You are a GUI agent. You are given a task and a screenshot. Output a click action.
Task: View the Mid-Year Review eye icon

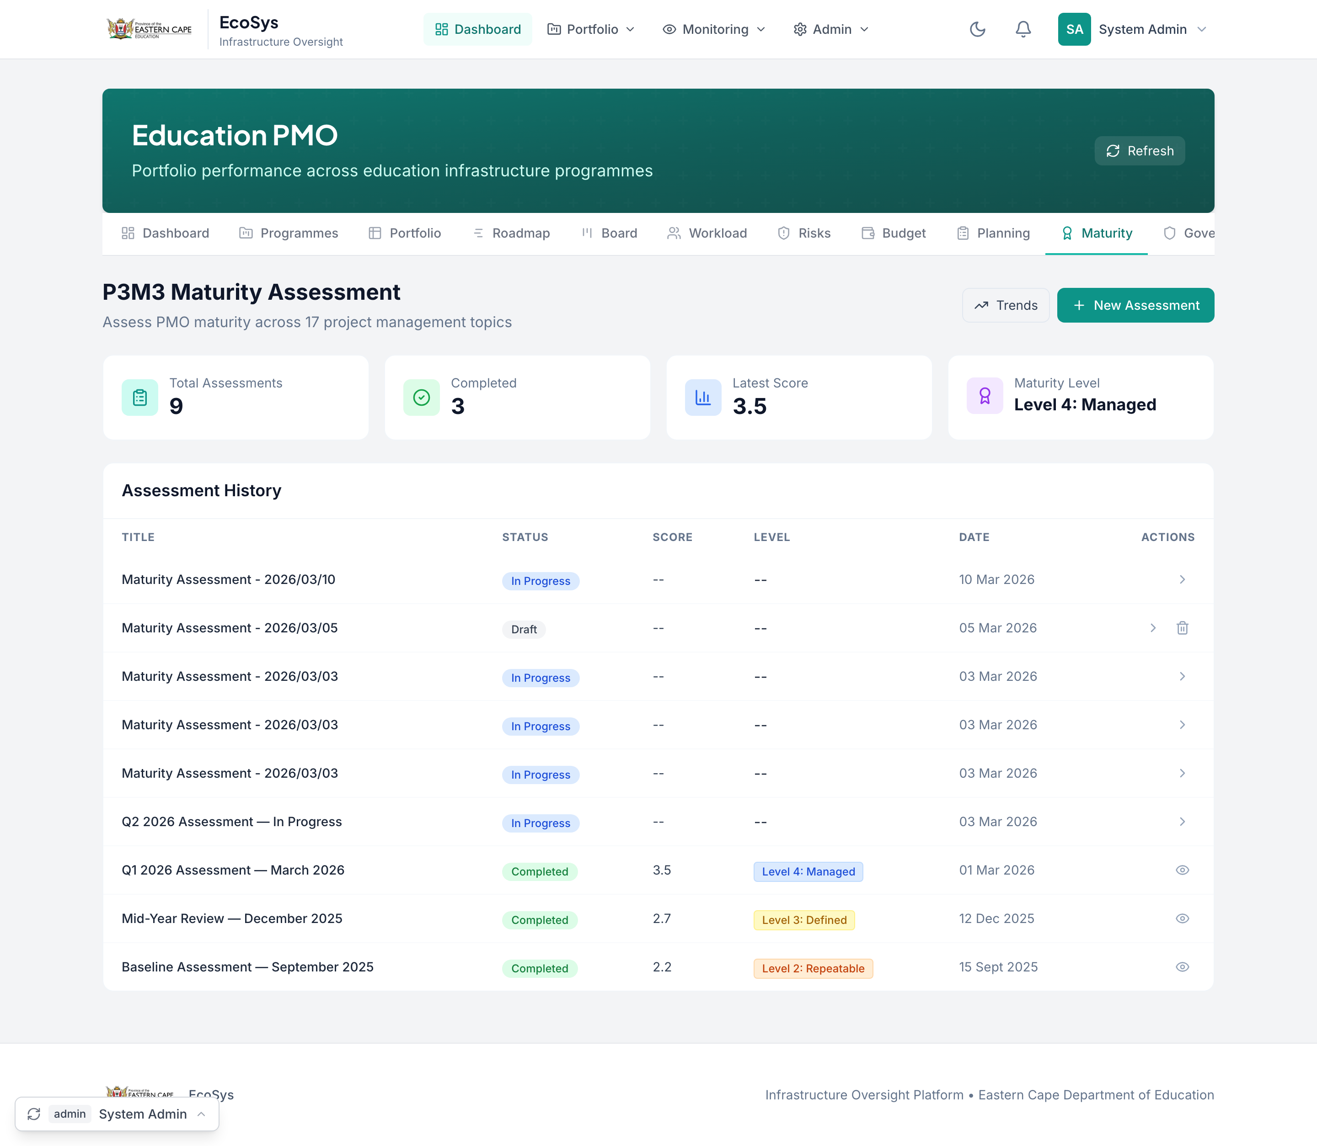(x=1182, y=918)
